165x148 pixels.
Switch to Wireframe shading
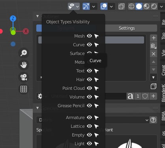(x=131, y=6)
